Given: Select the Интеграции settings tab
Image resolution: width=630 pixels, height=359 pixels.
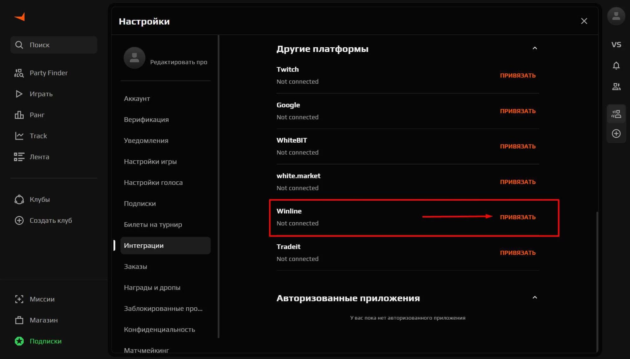Looking at the screenshot, I should pos(165,246).
